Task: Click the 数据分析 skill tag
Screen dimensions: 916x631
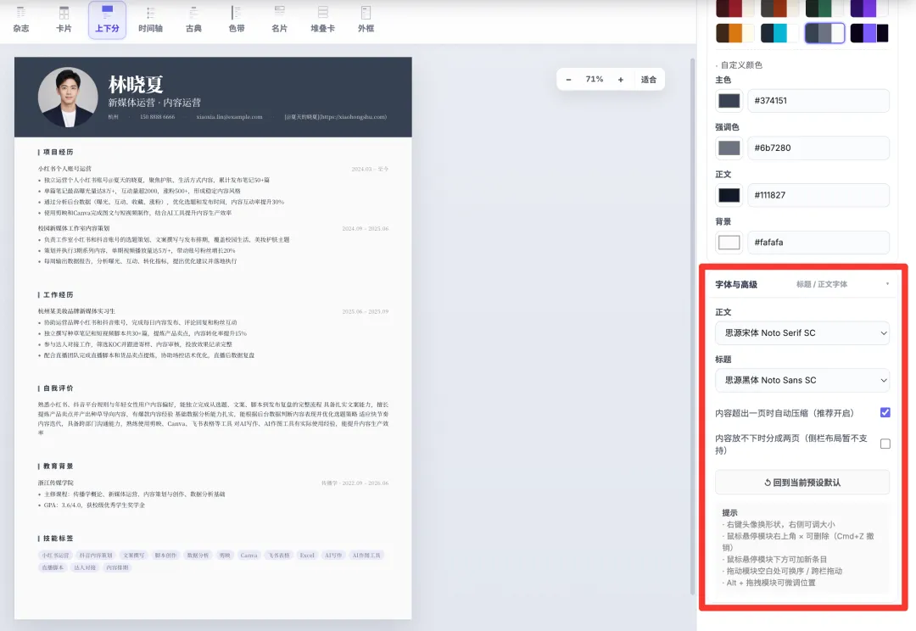Action: (198, 556)
